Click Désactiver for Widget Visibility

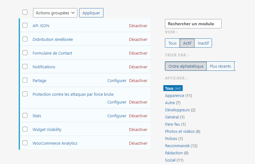tap(138, 129)
